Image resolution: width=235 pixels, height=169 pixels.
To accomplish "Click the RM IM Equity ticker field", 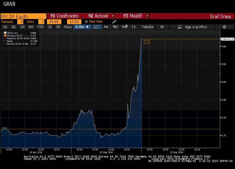I will tap(23, 16).
